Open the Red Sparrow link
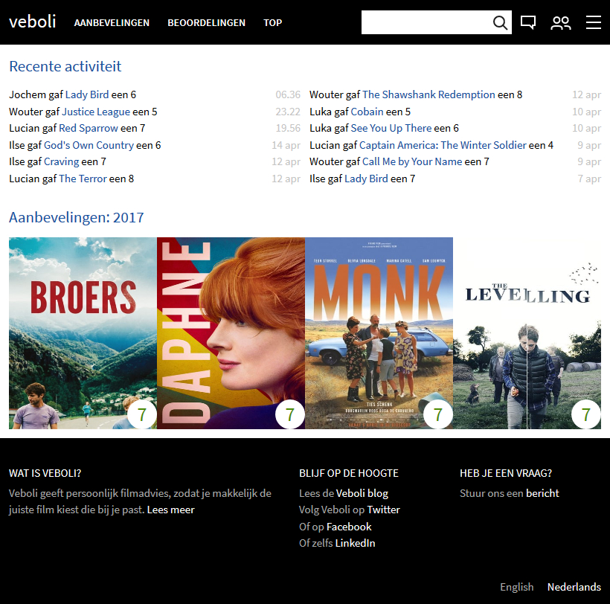Screen dimensions: 610x604 89,129
